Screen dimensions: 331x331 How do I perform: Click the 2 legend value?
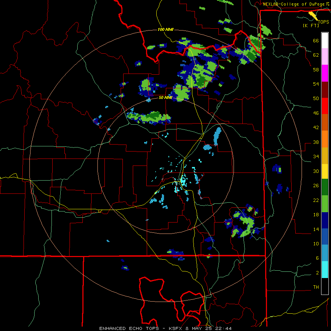tap(317, 273)
